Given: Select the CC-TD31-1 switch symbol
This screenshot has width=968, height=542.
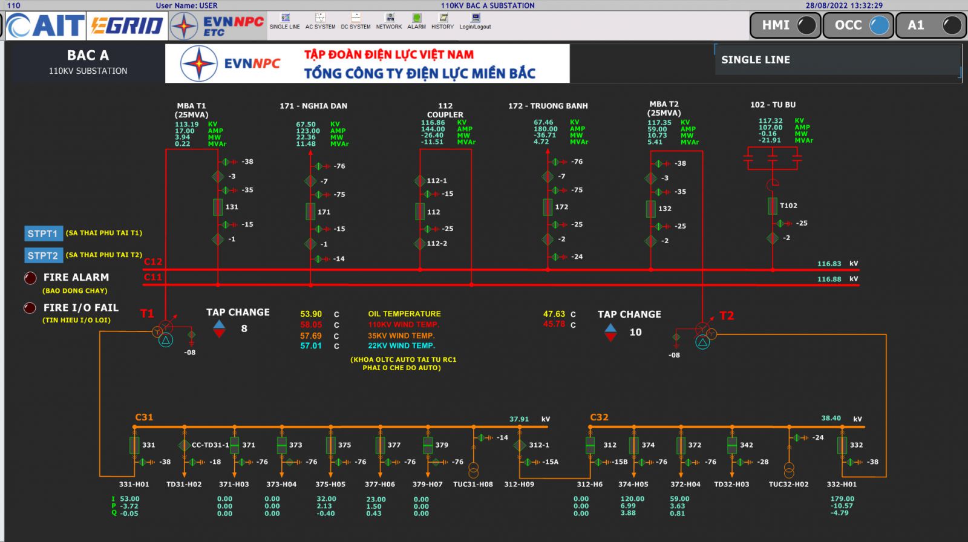Looking at the screenshot, I should (x=184, y=445).
